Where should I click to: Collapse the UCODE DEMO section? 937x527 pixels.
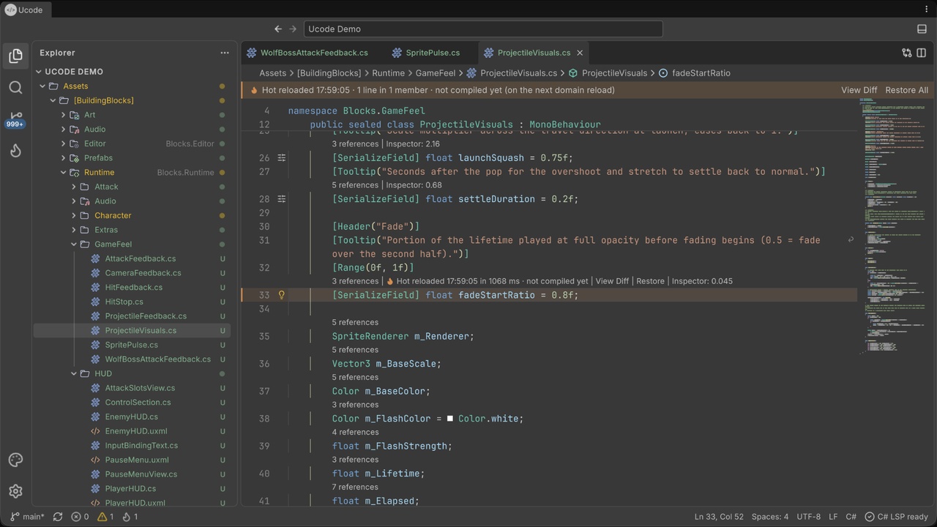(39, 72)
